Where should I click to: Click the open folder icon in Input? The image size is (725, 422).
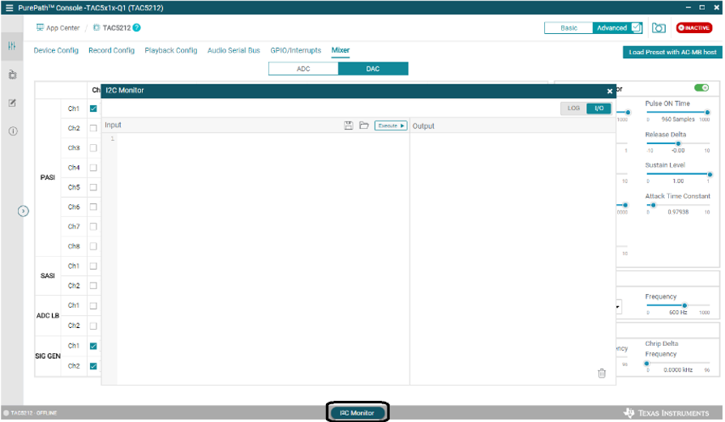click(364, 126)
